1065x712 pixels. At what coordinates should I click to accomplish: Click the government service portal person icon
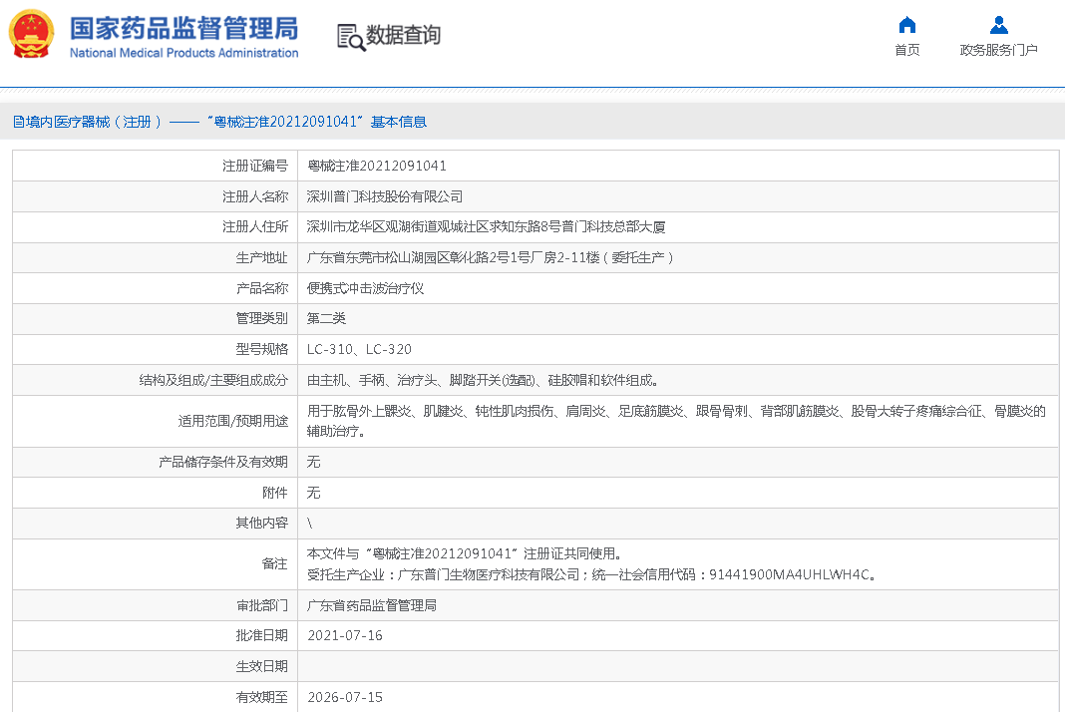point(998,25)
